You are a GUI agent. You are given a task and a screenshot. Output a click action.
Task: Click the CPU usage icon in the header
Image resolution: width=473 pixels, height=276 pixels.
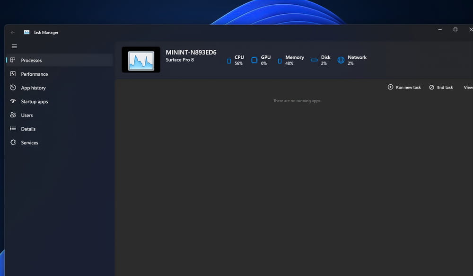point(229,61)
